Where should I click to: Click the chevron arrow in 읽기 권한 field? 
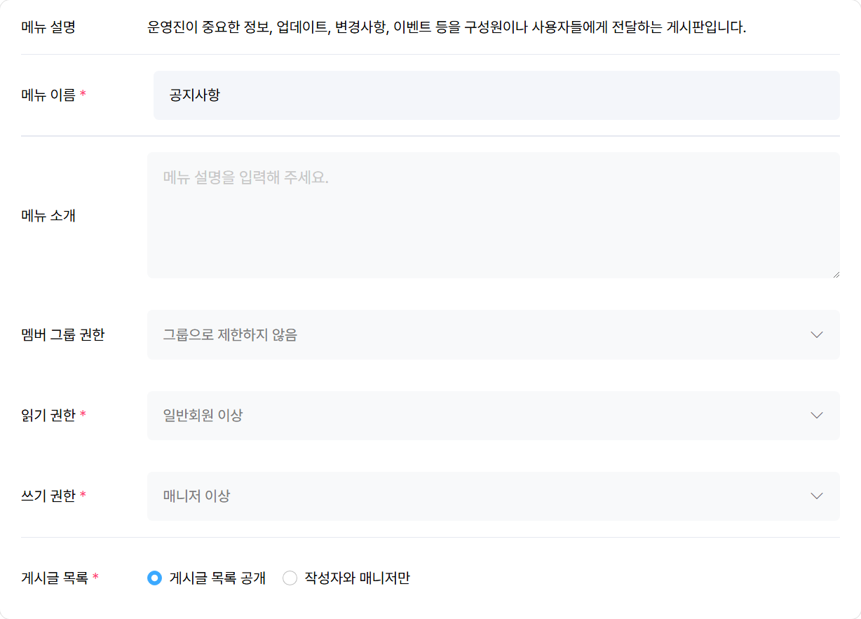816,416
